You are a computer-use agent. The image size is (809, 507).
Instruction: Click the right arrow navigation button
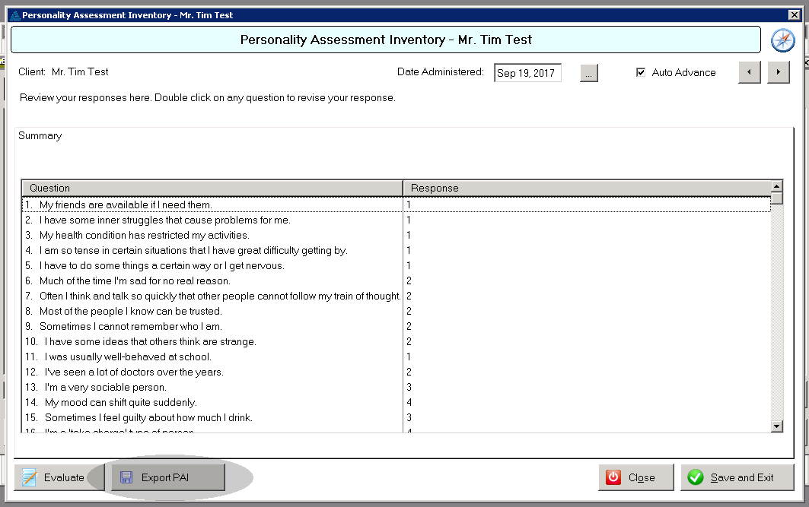click(x=778, y=71)
